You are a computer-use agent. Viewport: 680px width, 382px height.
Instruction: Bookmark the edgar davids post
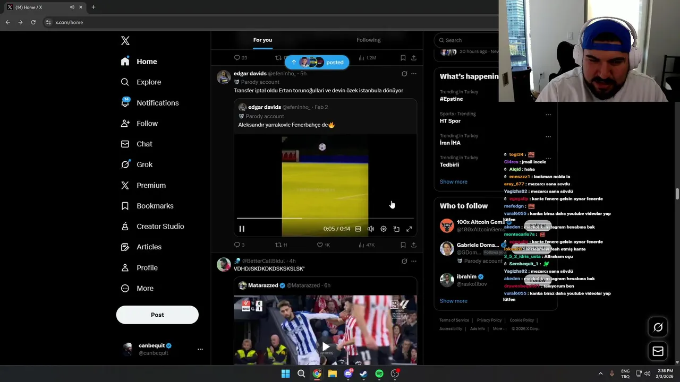(403, 245)
